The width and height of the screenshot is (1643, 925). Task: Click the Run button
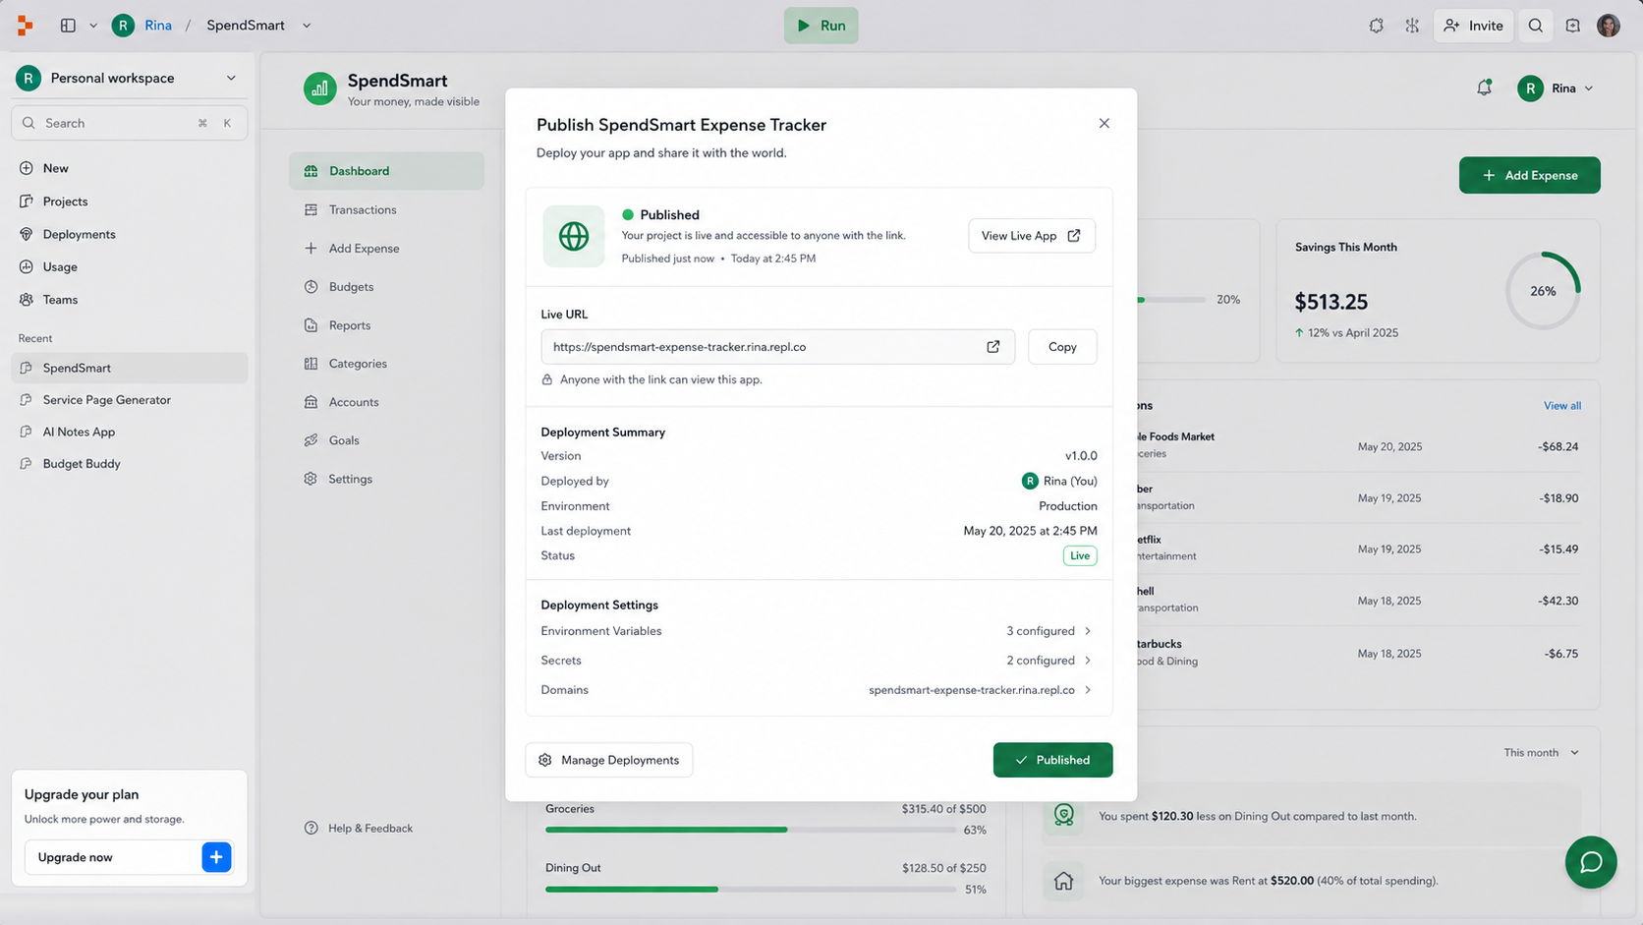(821, 26)
